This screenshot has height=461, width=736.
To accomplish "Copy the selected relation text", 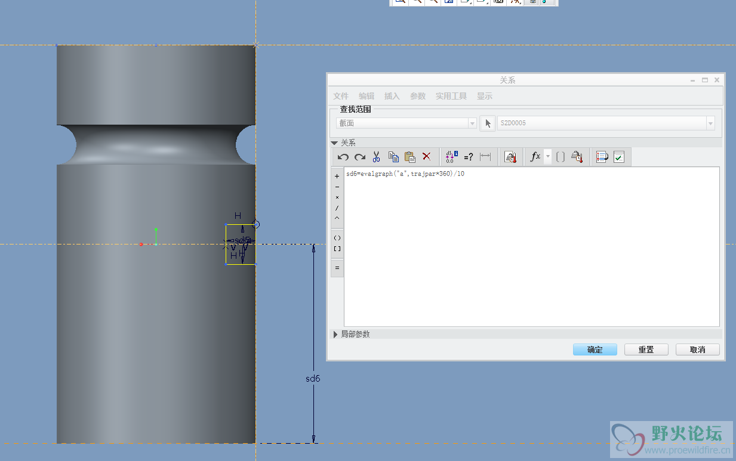I will tap(393, 157).
